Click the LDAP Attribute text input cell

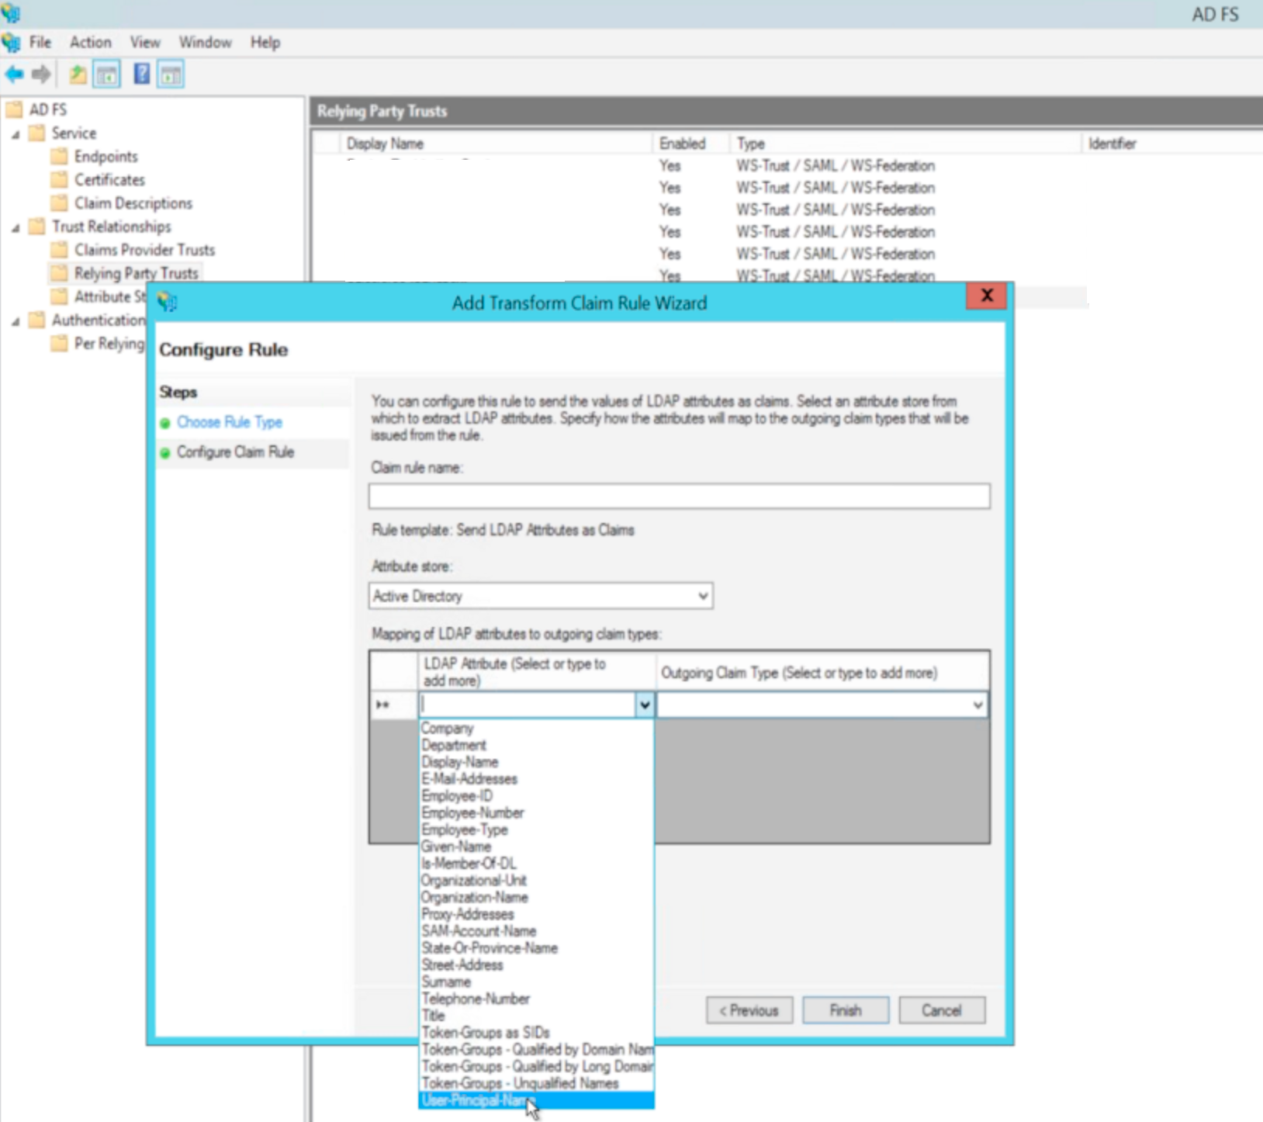528,705
